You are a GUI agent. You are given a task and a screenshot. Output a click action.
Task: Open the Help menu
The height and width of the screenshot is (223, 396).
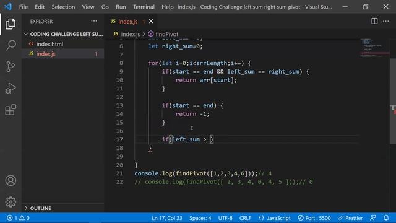(168, 7)
